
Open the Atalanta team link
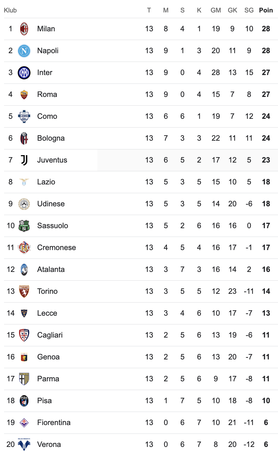pyautogui.click(x=51, y=270)
